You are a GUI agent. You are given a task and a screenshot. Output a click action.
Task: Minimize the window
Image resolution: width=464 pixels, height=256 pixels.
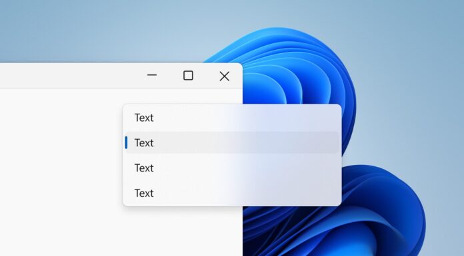coord(152,75)
